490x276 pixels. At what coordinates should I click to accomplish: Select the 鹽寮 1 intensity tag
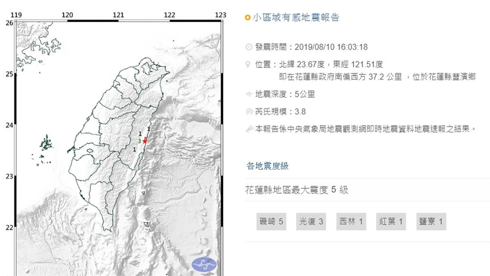coord(431,222)
